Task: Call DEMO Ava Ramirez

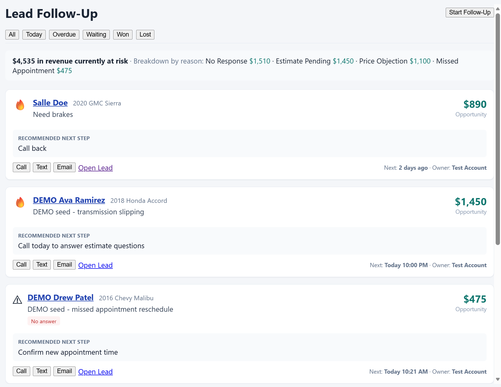Action: pos(21,265)
